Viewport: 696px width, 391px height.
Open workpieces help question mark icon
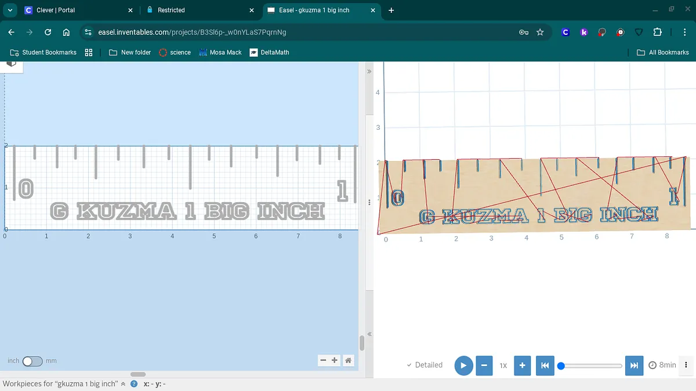tap(134, 384)
